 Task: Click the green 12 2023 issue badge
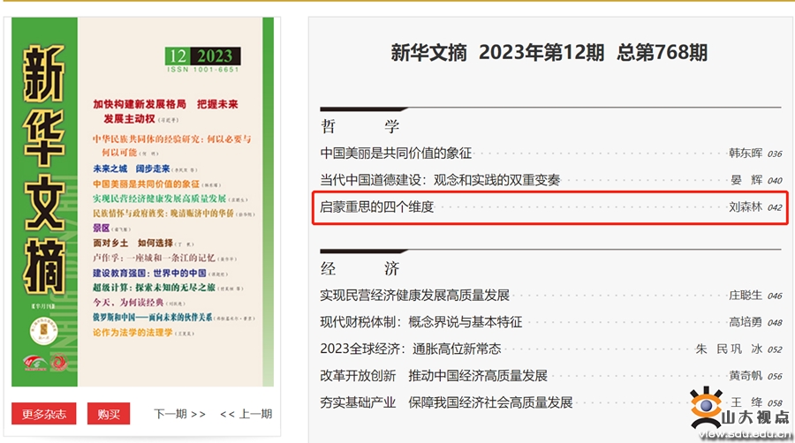click(x=201, y=57)
